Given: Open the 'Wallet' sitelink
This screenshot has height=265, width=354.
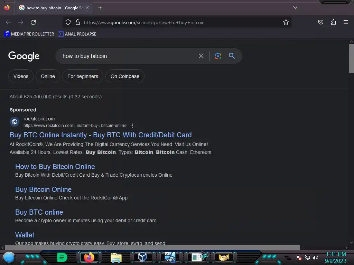Looking at the screenshot, I should click(x=25, y=235).
